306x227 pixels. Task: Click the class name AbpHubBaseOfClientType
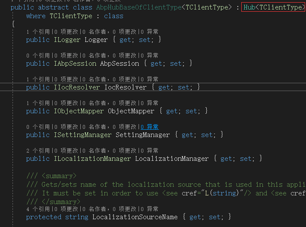coord(139,7)
